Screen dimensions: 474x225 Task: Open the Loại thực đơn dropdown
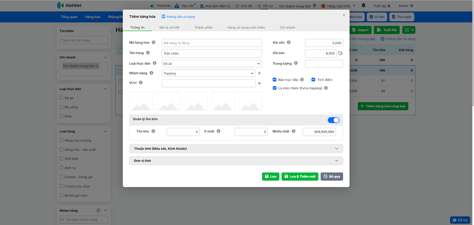[x=212, y=64]
